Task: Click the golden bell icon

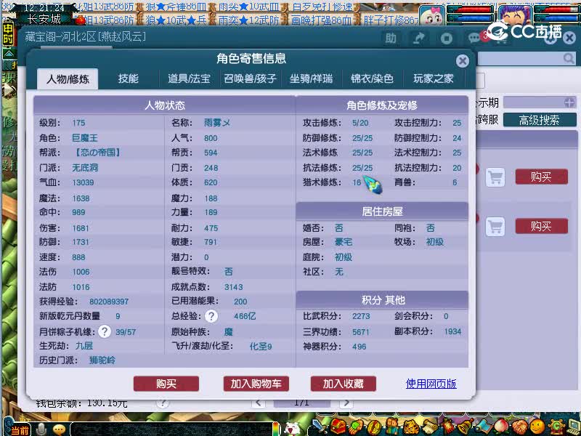Action: 466,427
